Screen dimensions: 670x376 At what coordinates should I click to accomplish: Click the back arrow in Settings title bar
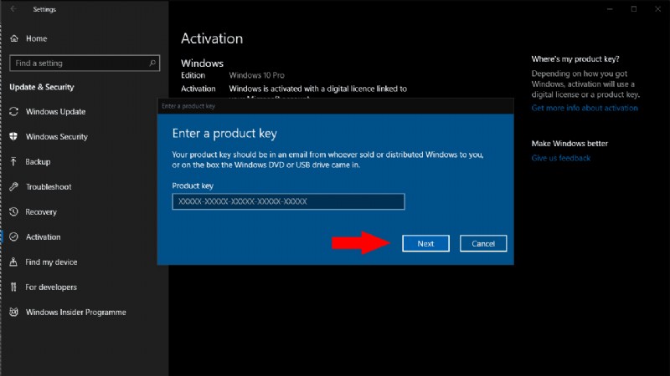click(x=13, y=9)
